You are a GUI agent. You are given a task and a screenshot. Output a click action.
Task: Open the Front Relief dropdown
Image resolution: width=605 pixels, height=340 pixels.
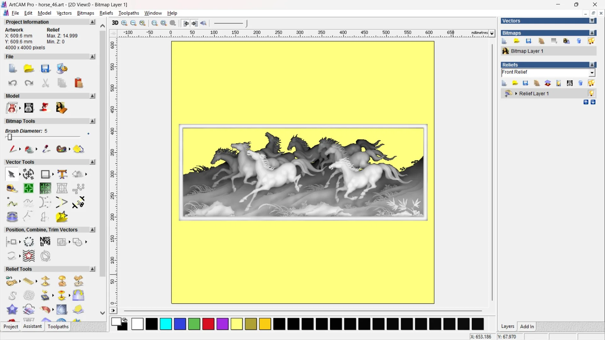pyautogui.click(x=592, y=73)
